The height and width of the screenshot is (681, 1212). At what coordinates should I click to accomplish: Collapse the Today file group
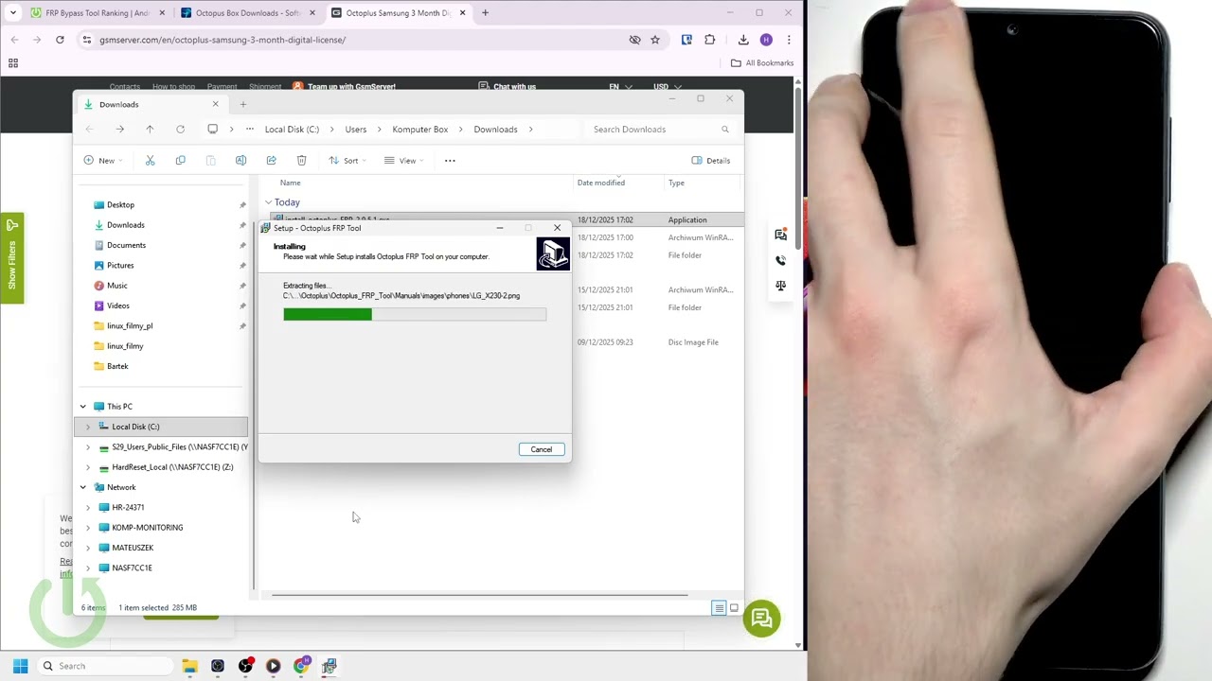[x=268, y=202]
